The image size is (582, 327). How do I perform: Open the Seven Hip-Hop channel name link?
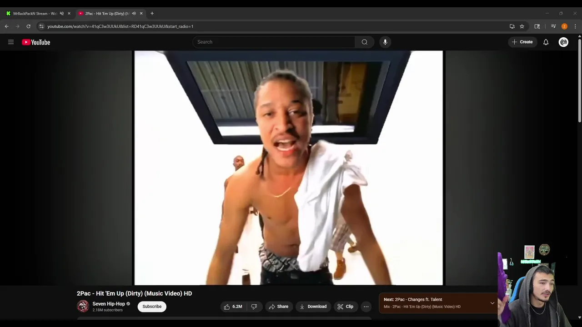click(x=109, y=304)
